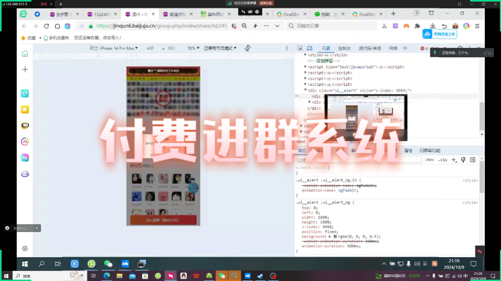Open the Properties (属性) pane tab

pos(408,151)
